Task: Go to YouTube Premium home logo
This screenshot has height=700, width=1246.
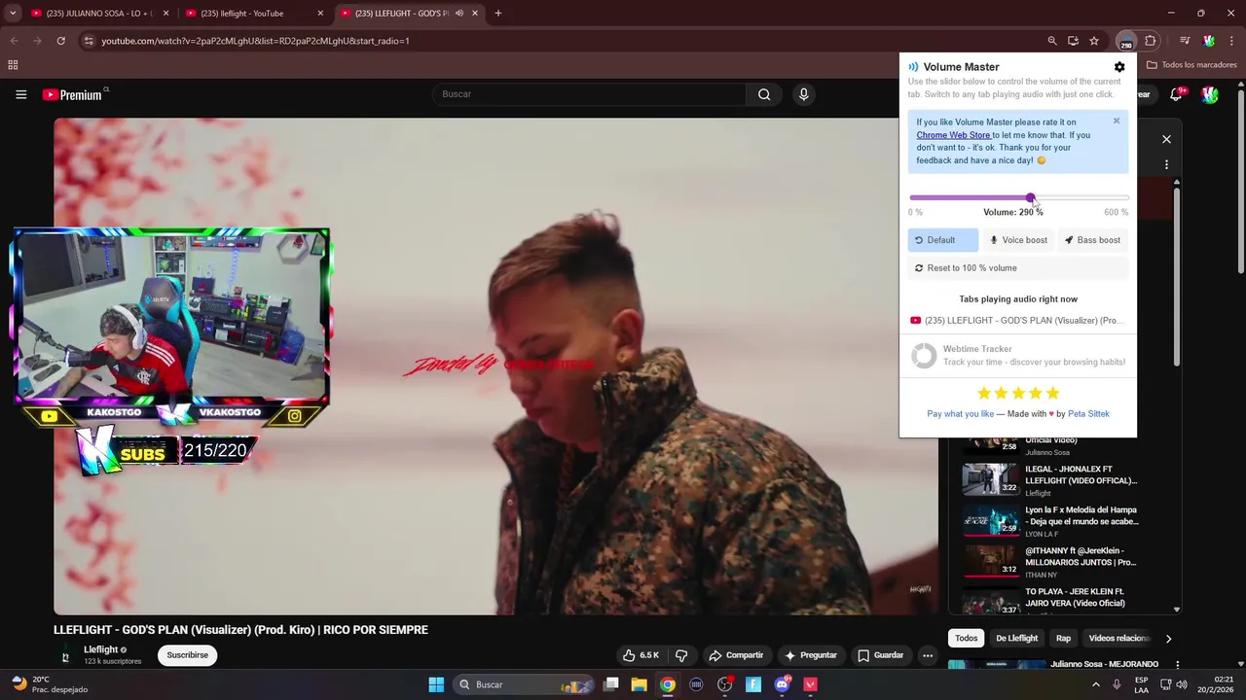Action: [73, 94]
